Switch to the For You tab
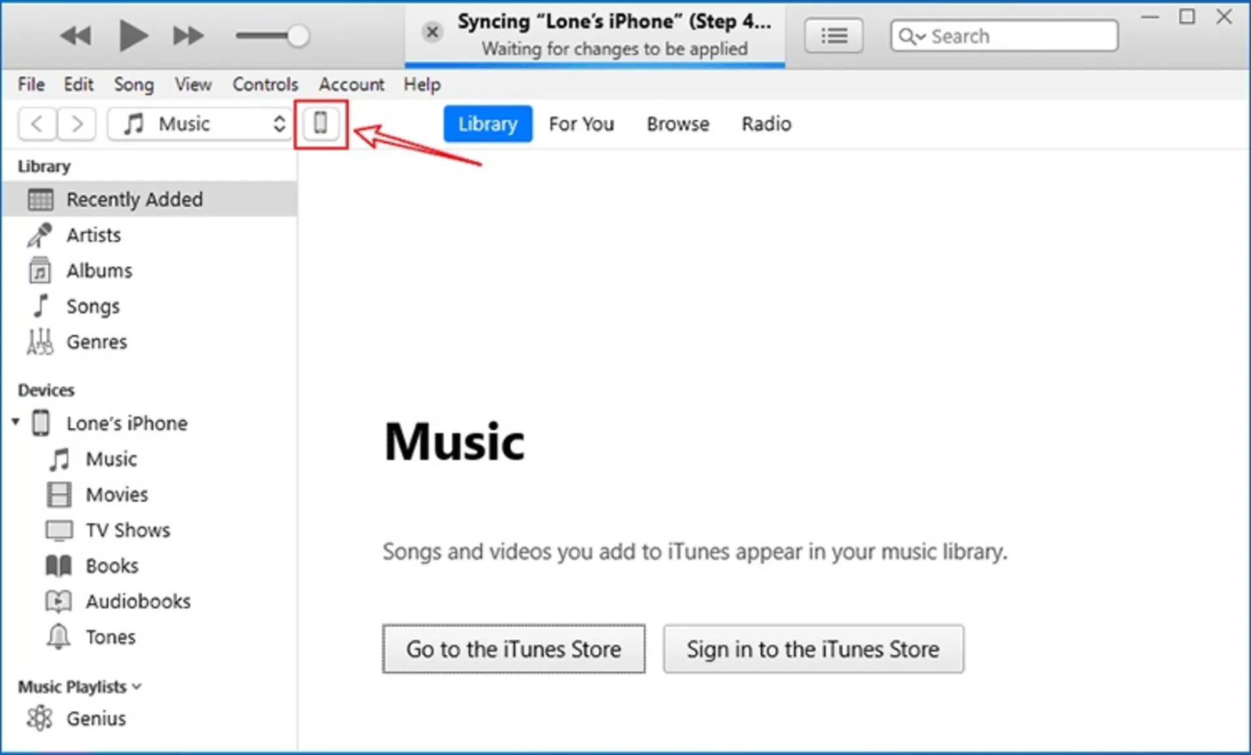1251x755 pixels. pyautogui.click(x=581, y=124)
